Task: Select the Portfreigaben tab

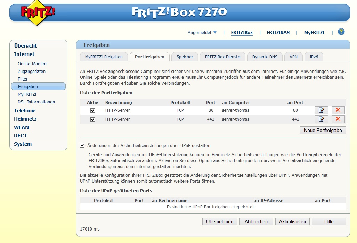Action: click(x=149, y=57)
